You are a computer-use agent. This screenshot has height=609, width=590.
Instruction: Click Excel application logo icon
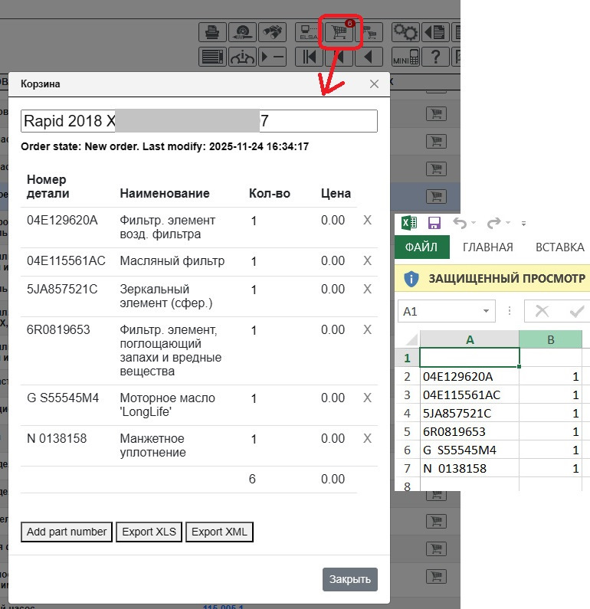(409, 223)
